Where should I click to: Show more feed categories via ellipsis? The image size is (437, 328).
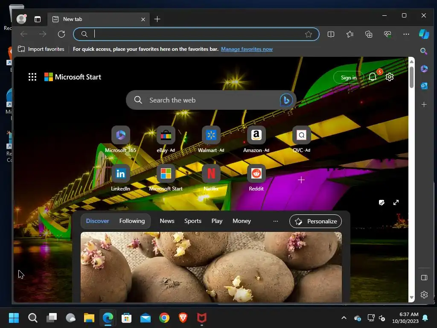tap(275, 221)
